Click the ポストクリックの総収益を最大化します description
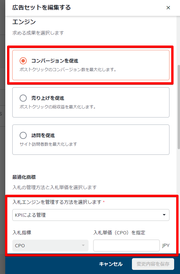The width and height of the screenshot is (180, 274). tap(57, 107)
